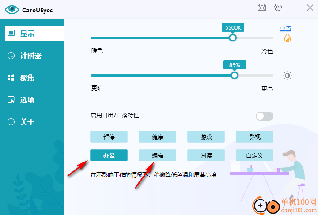Click the 冷色 cool label
318x215 pixels.
[267, 52]
